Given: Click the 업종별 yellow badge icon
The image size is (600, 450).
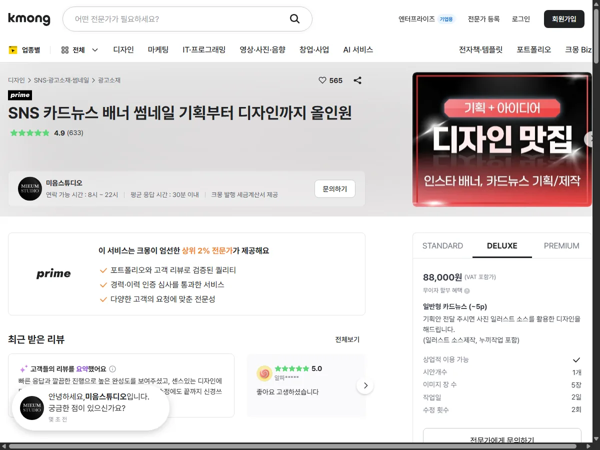Looking at the screenshot, I should coord(13,49).
